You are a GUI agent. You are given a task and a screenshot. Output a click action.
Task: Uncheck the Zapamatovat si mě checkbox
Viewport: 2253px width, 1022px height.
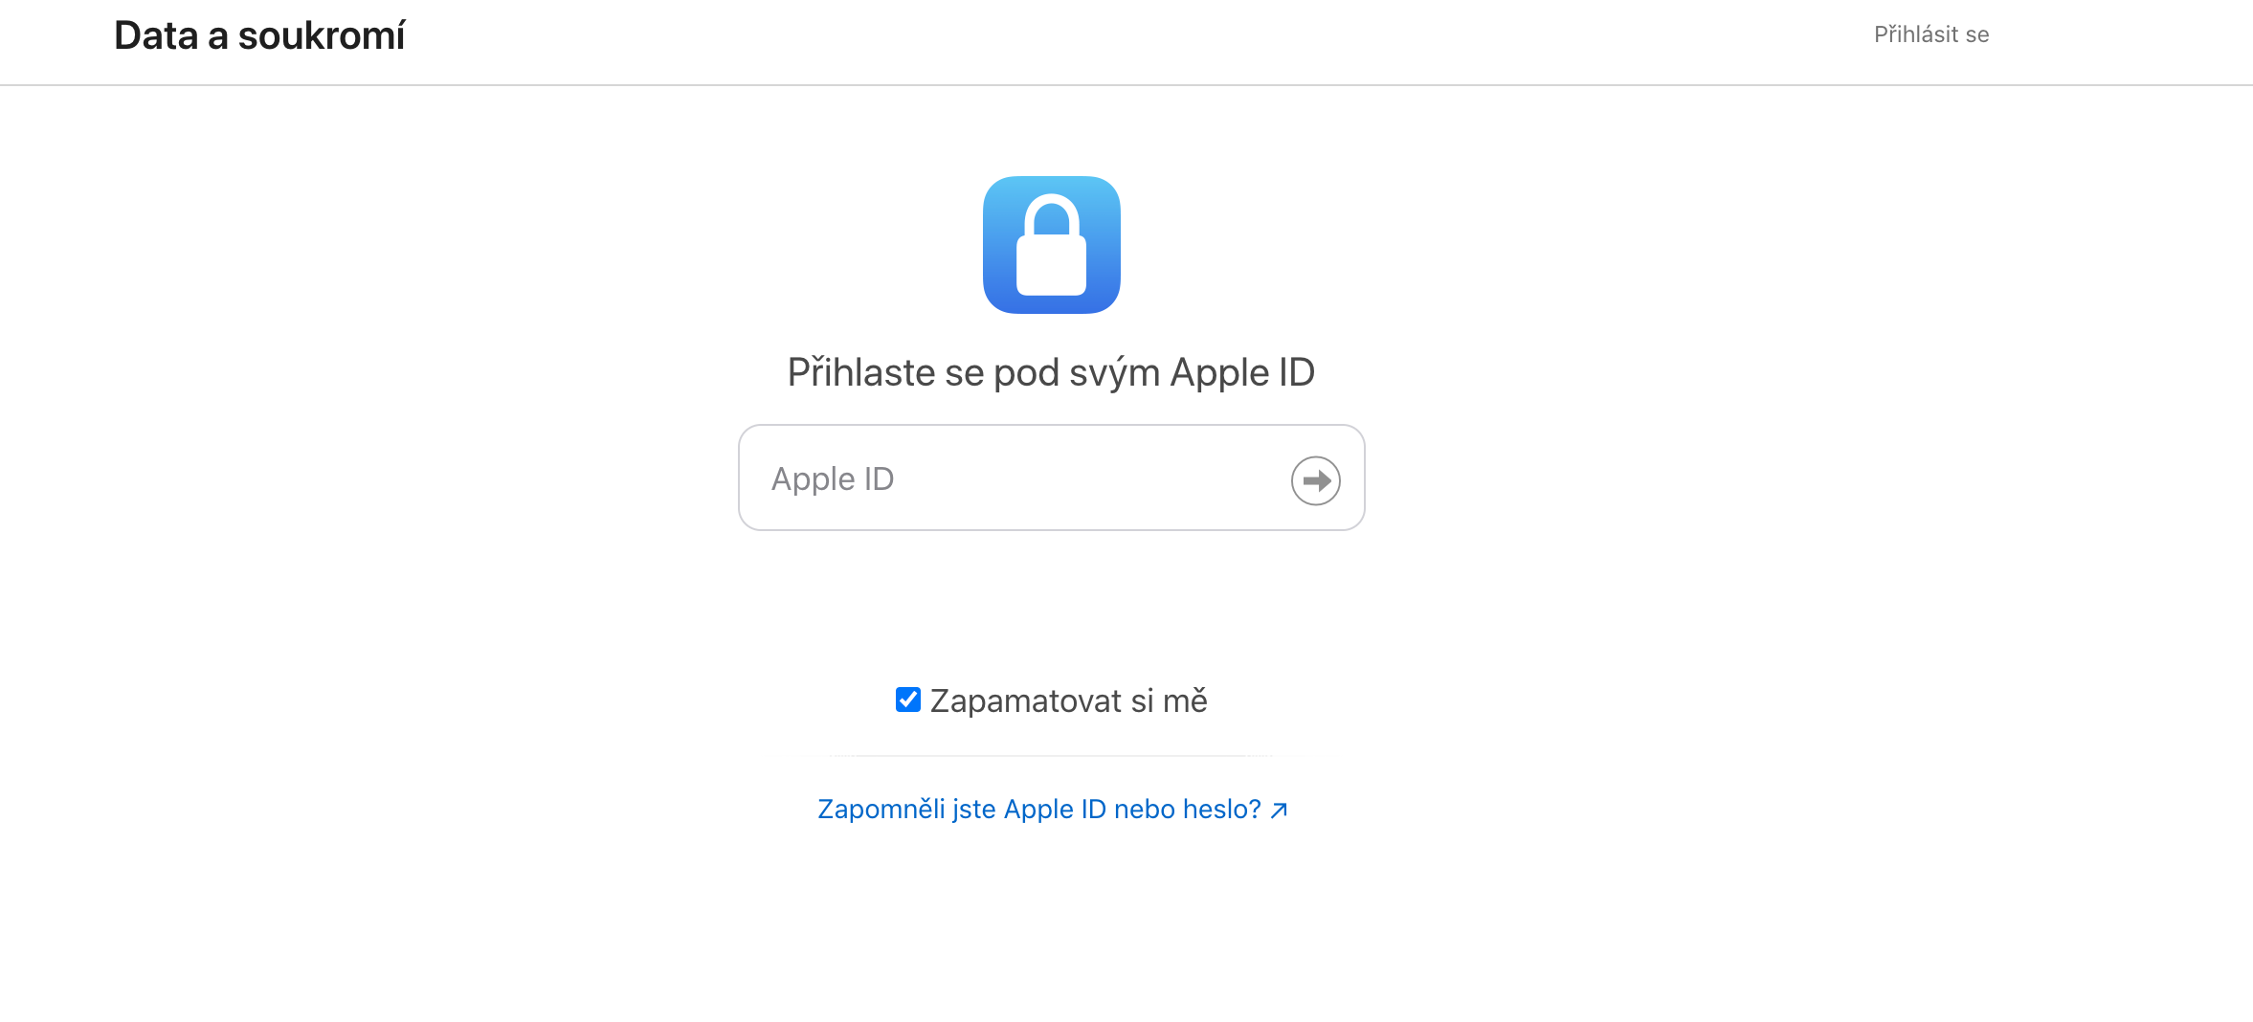click(x=907, y=700)
